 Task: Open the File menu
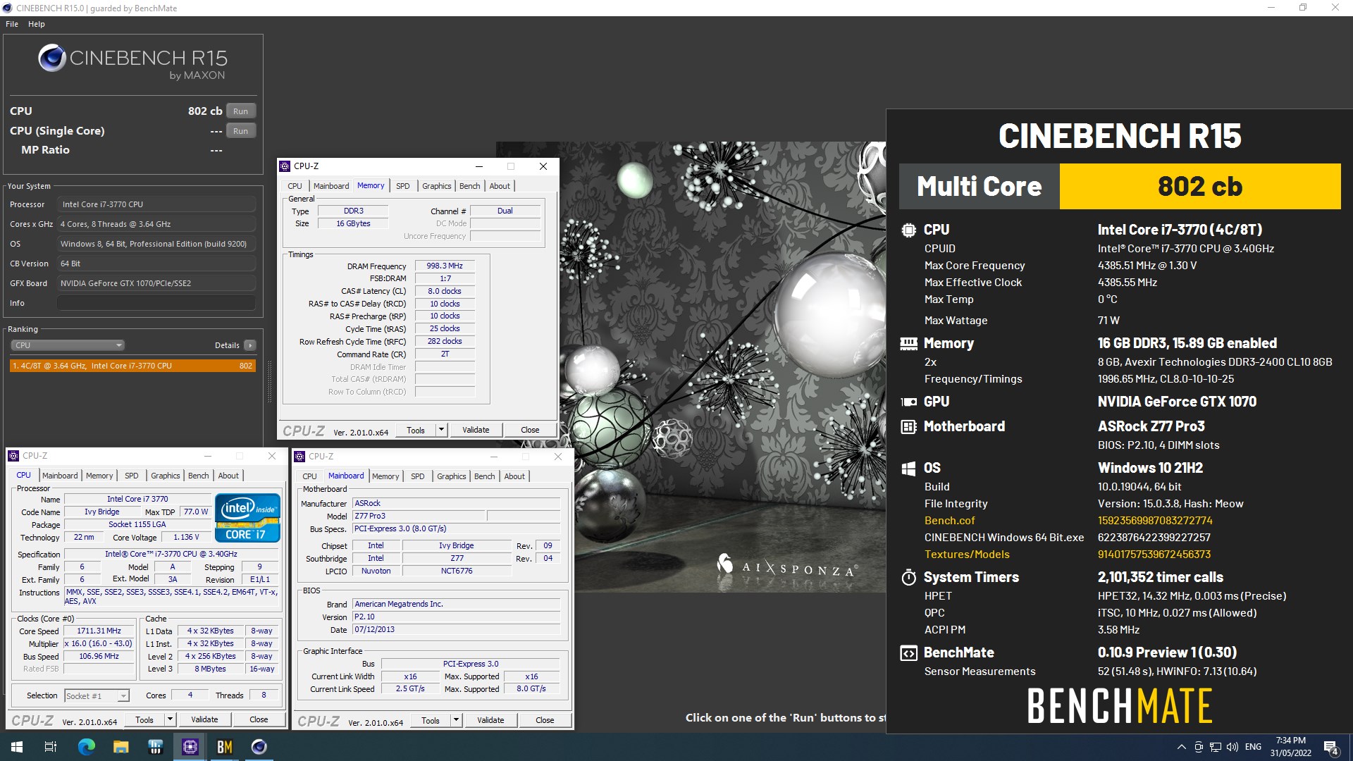pos(12,24)
